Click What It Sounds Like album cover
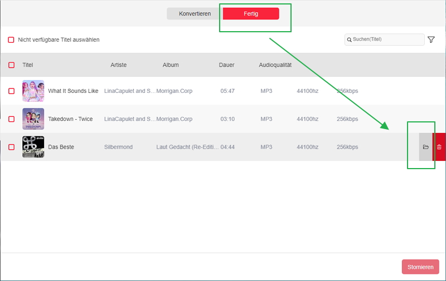Screen dimensions: 446x281 [x=33, y=91]
